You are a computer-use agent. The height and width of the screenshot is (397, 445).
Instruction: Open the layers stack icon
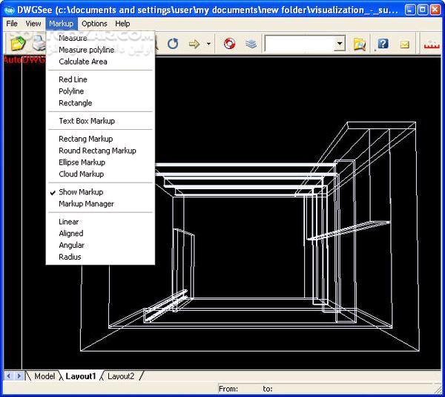(x=251, y=45)
